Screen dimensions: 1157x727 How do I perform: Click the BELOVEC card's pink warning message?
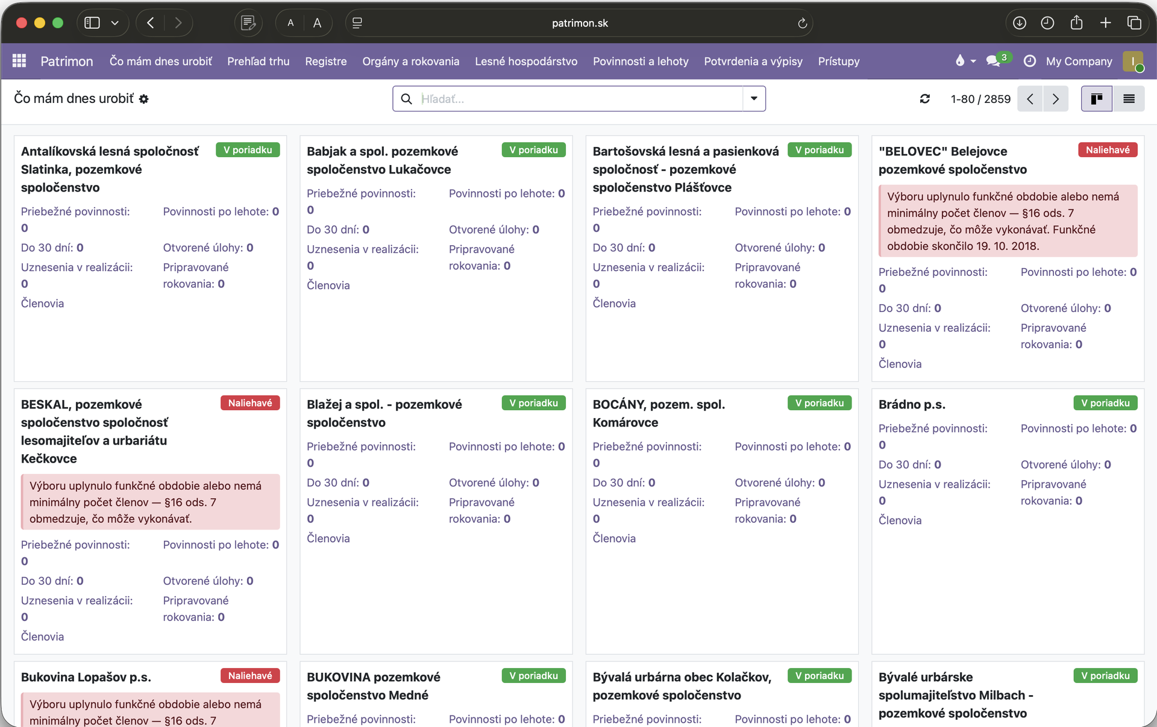[x=1008, y=221]
